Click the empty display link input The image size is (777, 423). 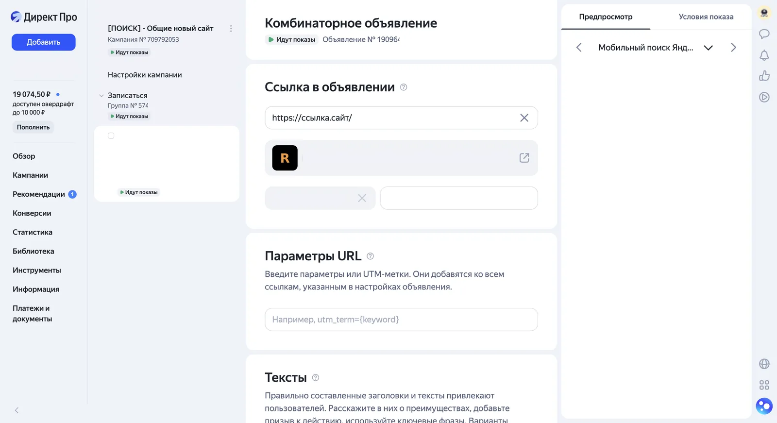pyautogui.click(x=459, y=198)
